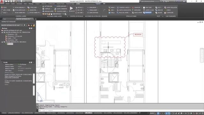Click the help search input field
204x115 pixels.
point(150,1)
